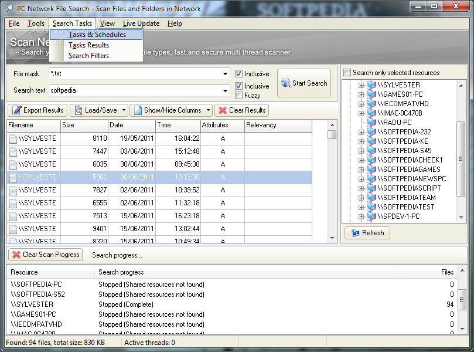Click the computer icon next to \\SOFTPEDIA-232
Viewport: 474px width, 352px height.
point(371,132)
